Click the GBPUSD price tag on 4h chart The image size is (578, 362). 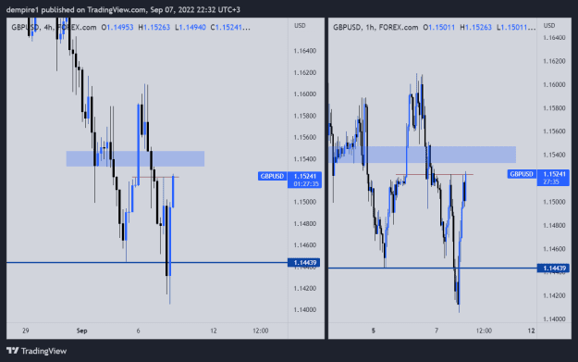point(273,176)
